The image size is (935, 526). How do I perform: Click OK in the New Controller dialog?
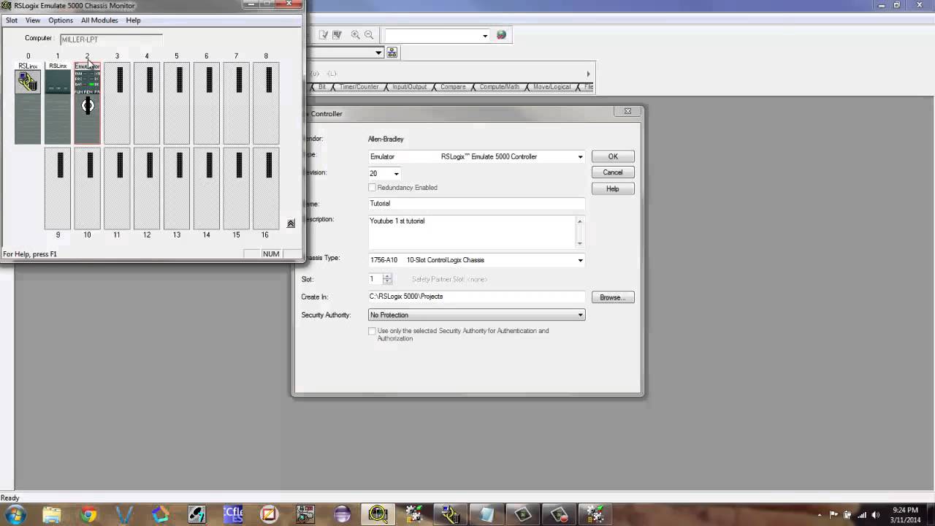point(613,156)
